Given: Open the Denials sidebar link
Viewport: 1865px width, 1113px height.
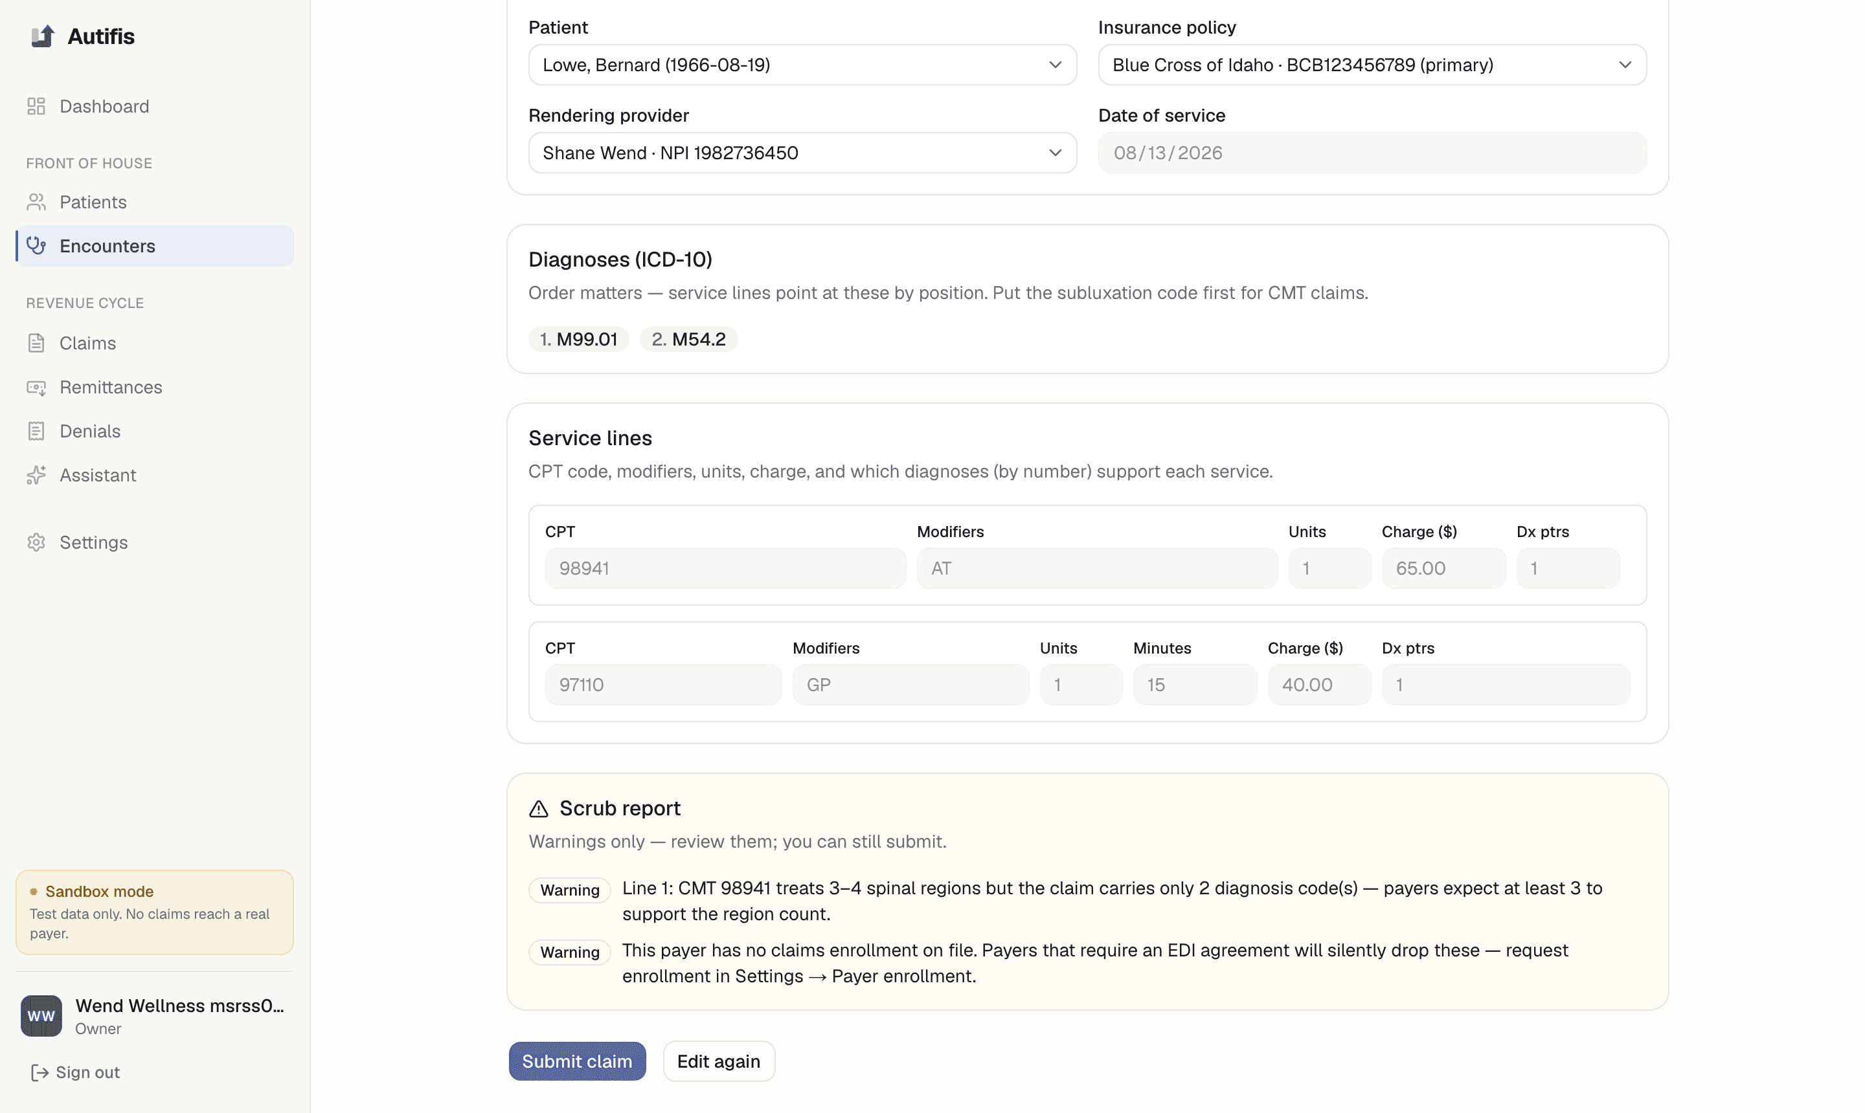Looking at the screenshot, I should 155,431.
